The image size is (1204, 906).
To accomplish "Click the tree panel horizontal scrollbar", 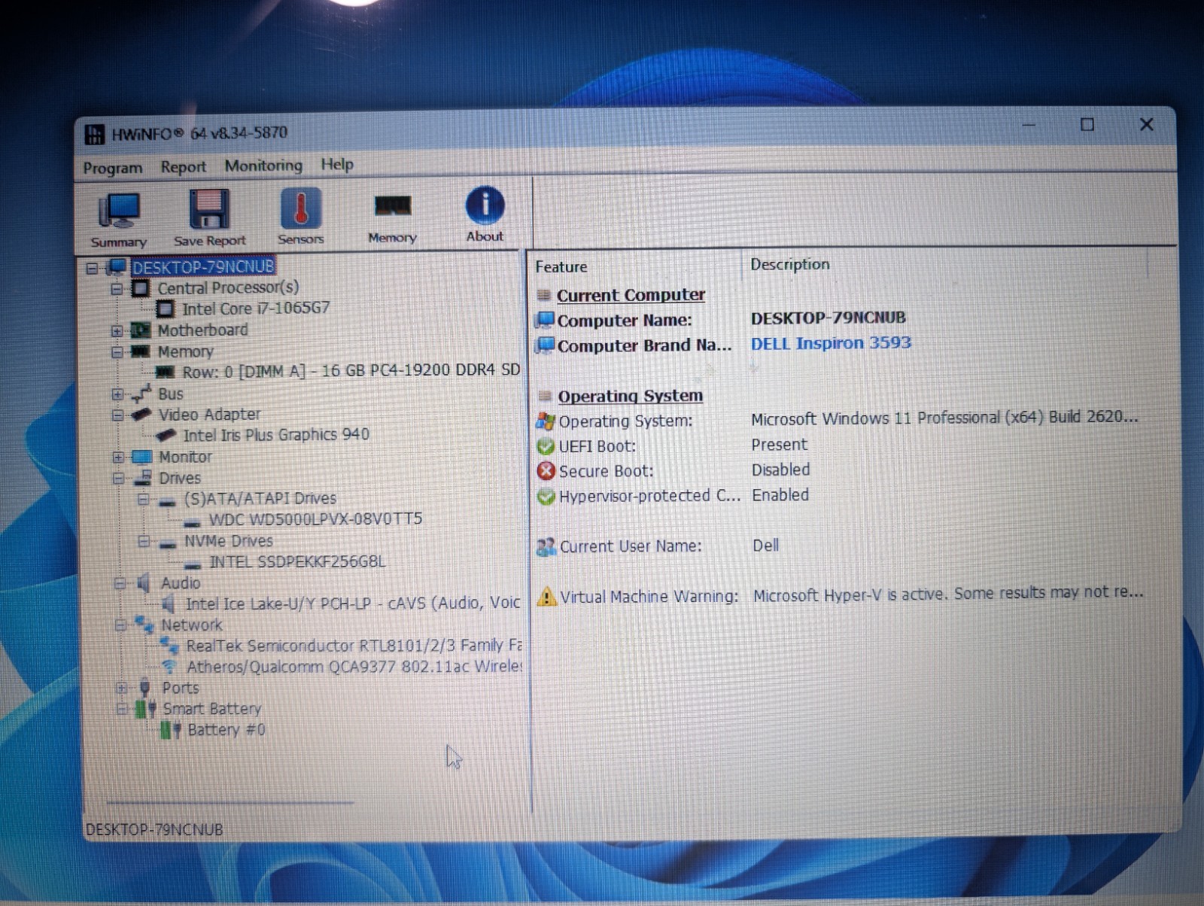I will [230, 803].
